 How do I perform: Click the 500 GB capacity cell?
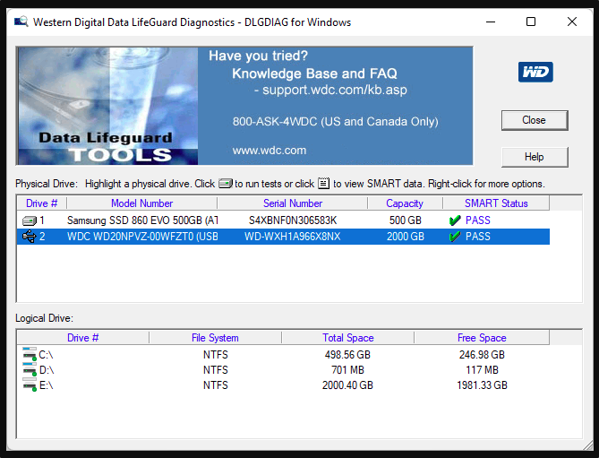(x=406, y=220)
